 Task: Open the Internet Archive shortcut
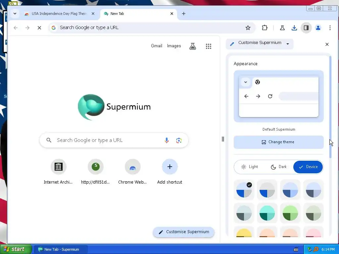pos(58,172)
